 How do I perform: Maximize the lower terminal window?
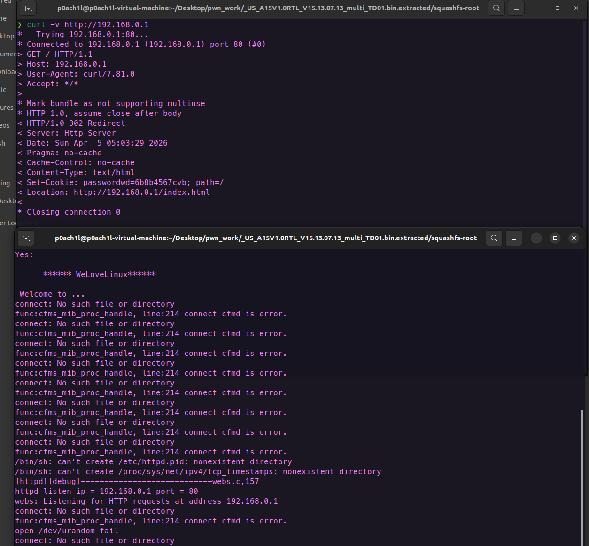tap(555, 238)
